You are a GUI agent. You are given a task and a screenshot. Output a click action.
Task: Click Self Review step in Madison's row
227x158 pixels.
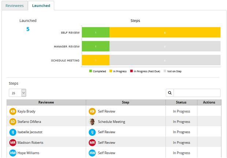107,143
